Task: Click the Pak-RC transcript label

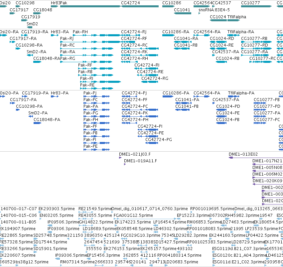Action: coord(67,45)
